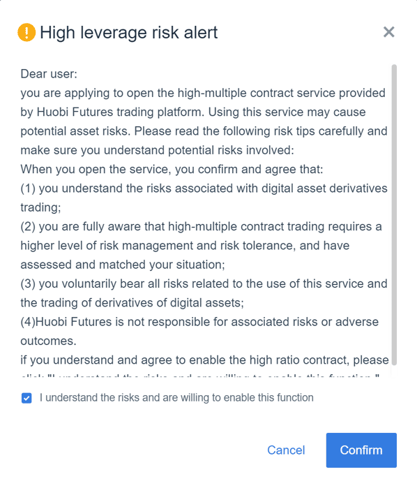Uncheck the risk acknowledgment checkbox
This screenshot has width=417, height=488.
point(26,398)
